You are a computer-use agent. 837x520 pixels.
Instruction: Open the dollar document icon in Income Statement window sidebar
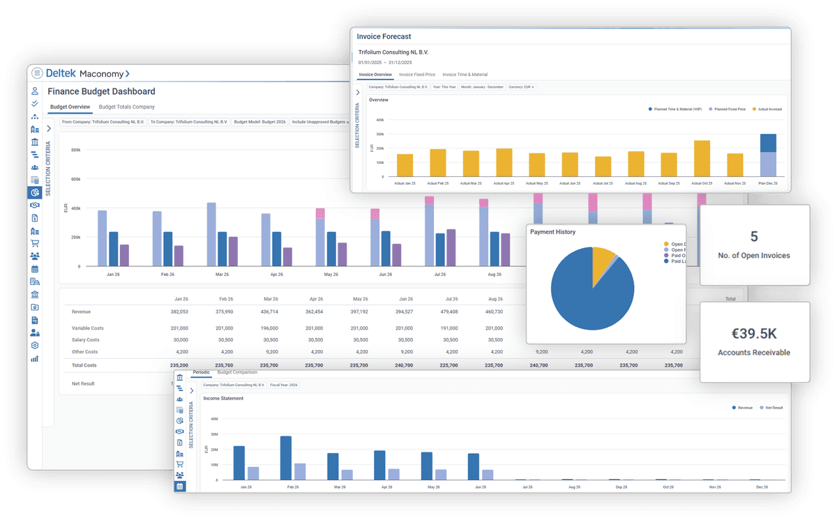tap(180, 443)
